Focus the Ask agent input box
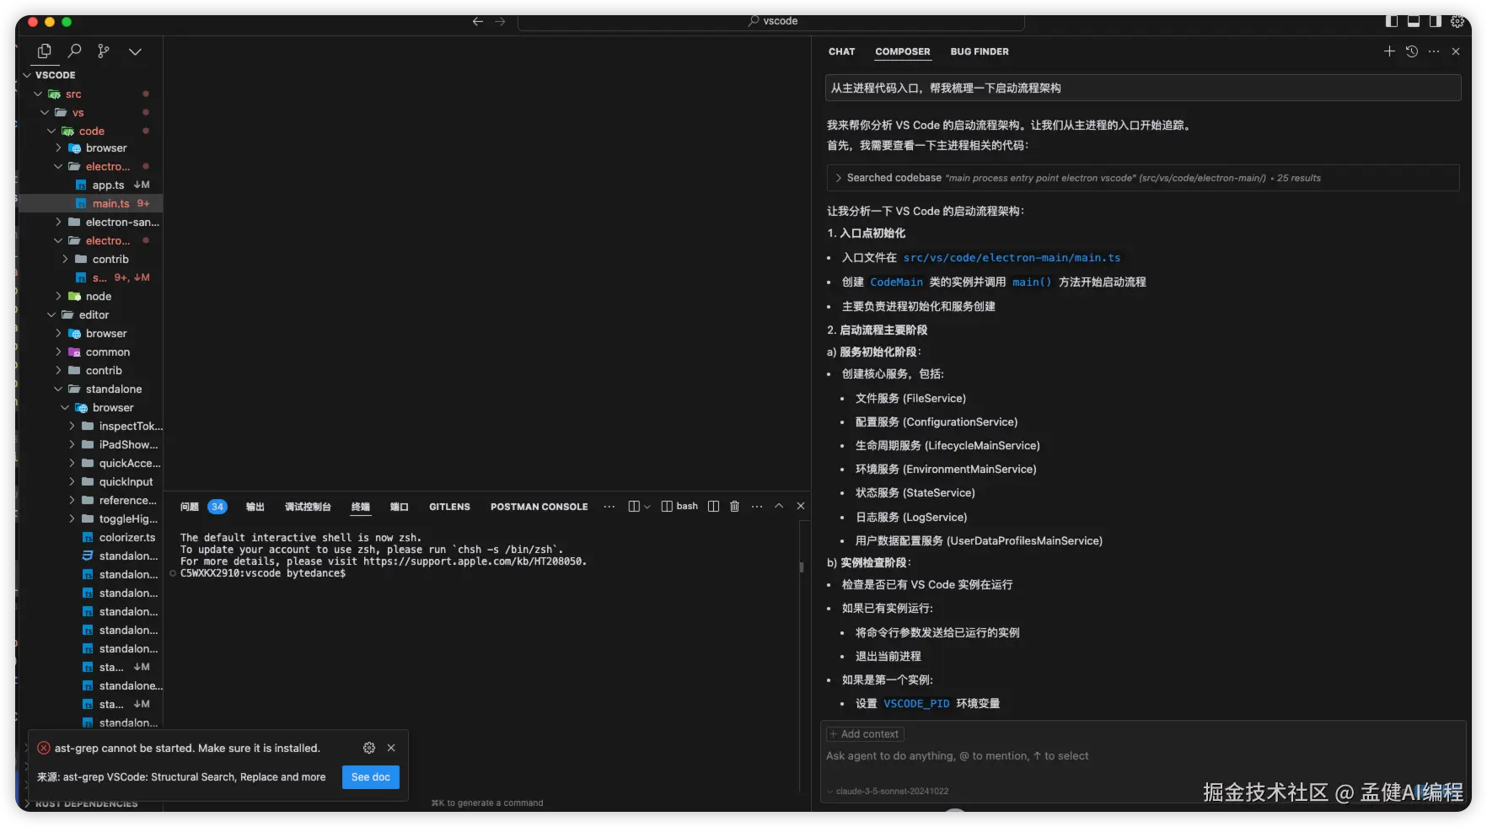The image size is (1487, 827). coord(1142,756)
